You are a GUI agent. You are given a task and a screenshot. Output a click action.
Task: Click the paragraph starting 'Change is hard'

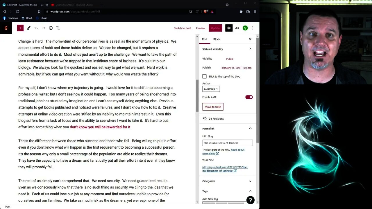(97, 57)
